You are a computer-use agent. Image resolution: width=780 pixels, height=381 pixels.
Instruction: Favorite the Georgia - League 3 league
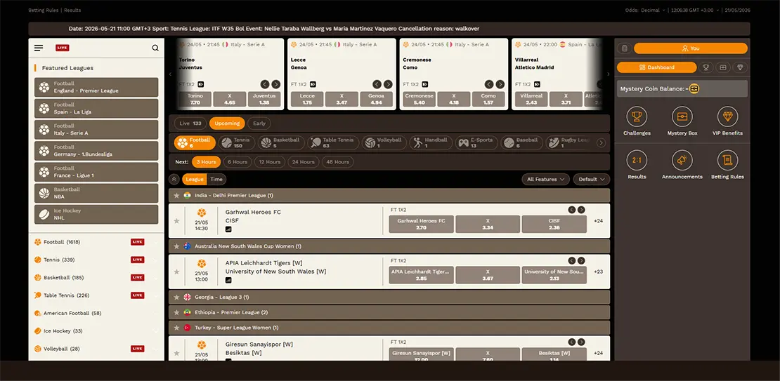coord(176,297)
